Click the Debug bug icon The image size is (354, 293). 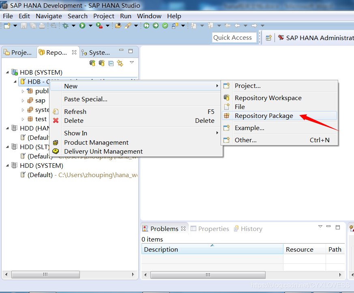coord(65,26)
